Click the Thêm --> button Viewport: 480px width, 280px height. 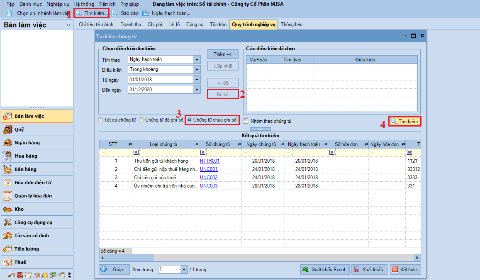(x=223, y=54)
